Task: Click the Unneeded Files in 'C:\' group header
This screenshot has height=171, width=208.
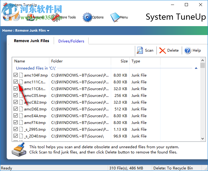Action: [x=36, y=68]
